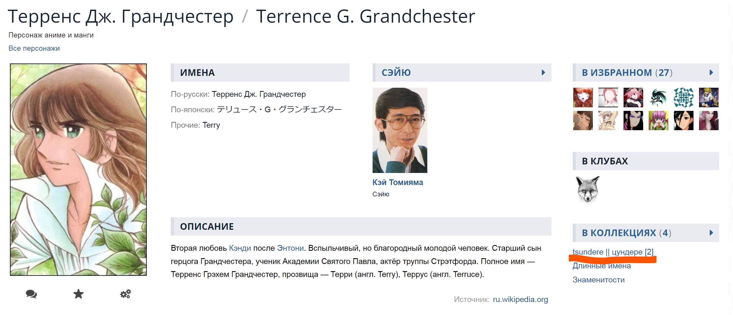Click the Кэй Томияма photo
Image resolution: width=733 pixels, height=315 pixels.
(399, 130)
